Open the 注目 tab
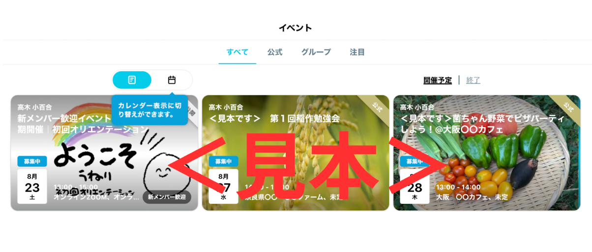Image resolution: width=592 pixels, height=252 pixels. pos(357,52)
